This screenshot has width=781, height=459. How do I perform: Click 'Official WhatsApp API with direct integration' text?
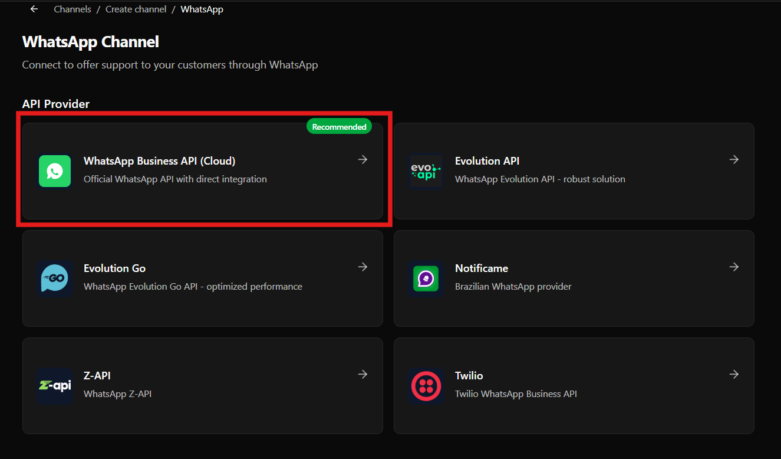(175, 179)
